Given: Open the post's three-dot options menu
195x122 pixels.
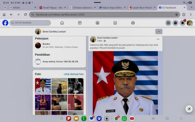Looking at the screenshot, I should [158, 39].
